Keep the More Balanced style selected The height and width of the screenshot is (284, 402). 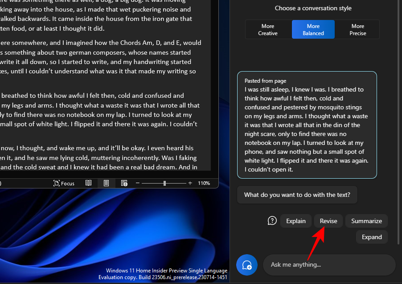313,29
